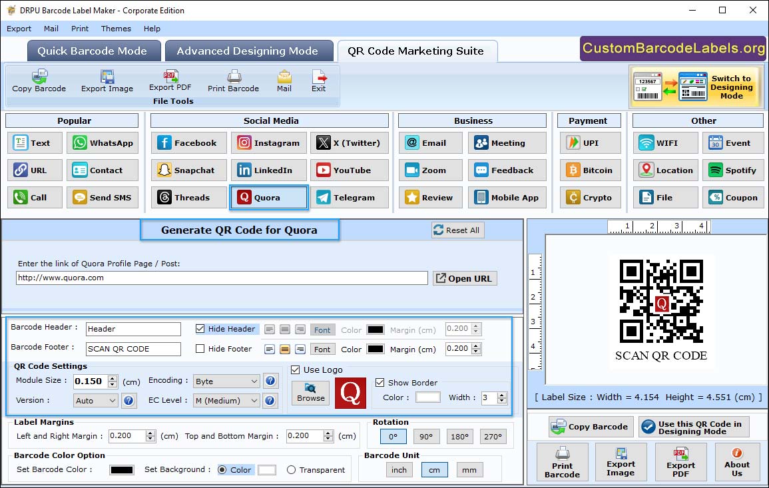This screenshot has width=769, height=488.
Task: Click the Reset All button
Action: pos(457,230)
